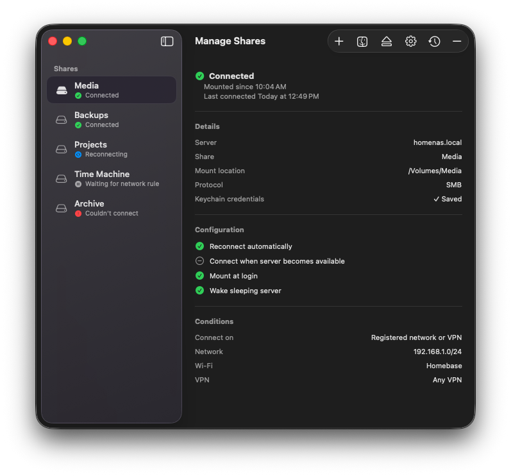Click the drive icon beside Media
Screen dimensions: 511x476
point(62,90)
